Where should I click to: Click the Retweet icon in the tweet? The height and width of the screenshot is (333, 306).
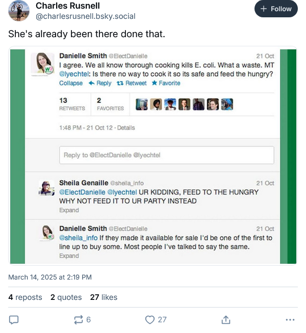132,84
